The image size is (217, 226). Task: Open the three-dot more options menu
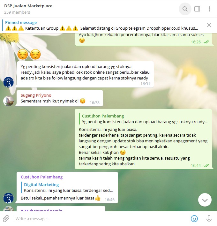[209, 9]
